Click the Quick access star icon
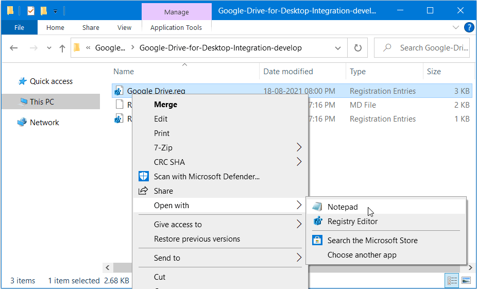477x289 pixels. click(x=22, y=81)
